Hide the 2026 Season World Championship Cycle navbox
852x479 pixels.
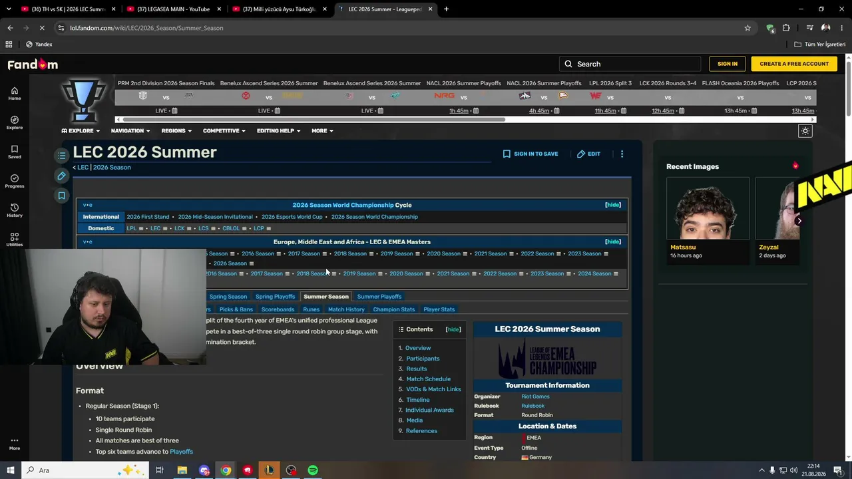click(x=613, y=205)
